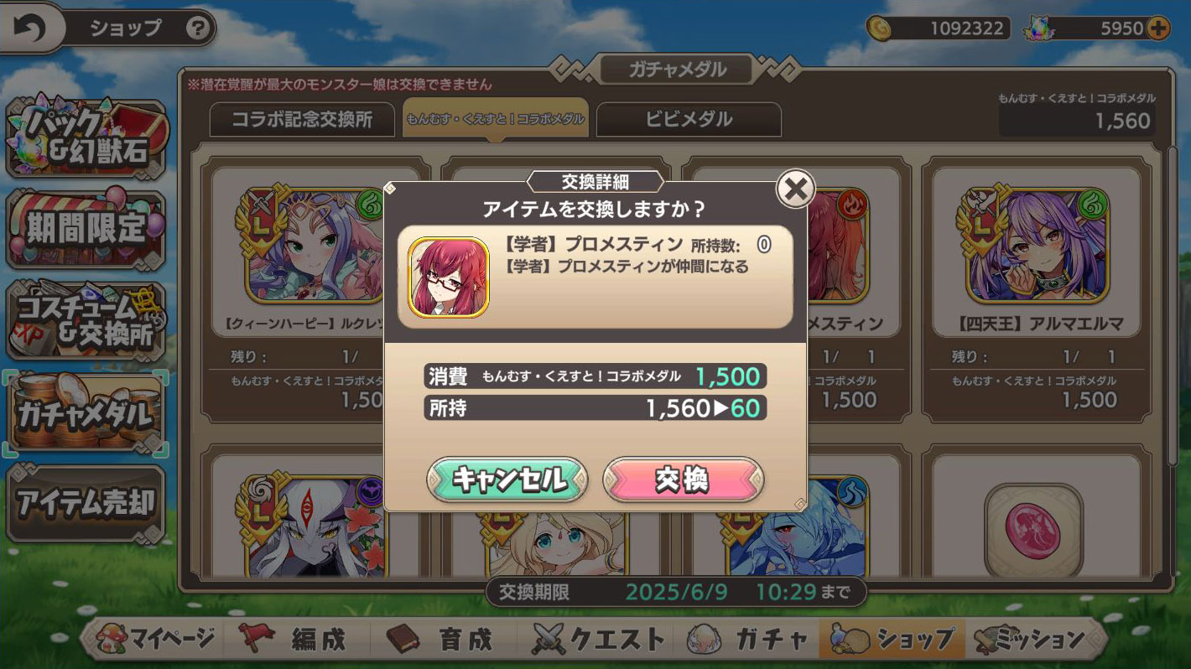This screenshot has width=1191, height=669.
Task: Tap the plus icon beside gems count
Action: coord(1157,29)
